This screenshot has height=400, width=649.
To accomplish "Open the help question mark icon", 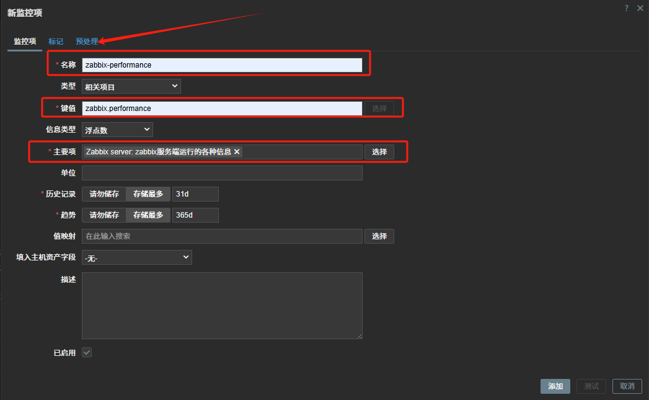I will click(626, 8).
